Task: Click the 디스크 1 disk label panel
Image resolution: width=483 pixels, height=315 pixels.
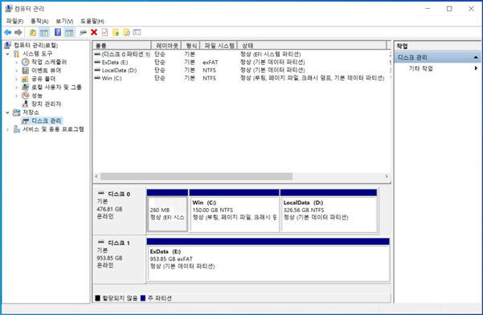Action: point(119,260)
